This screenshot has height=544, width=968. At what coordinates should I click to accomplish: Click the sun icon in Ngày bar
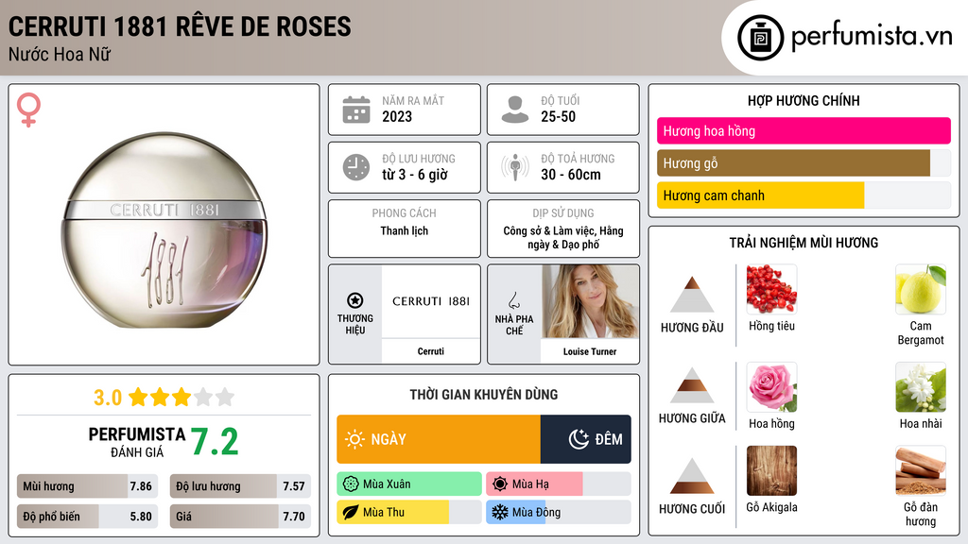pyautogui.click(x=355, y=439)
